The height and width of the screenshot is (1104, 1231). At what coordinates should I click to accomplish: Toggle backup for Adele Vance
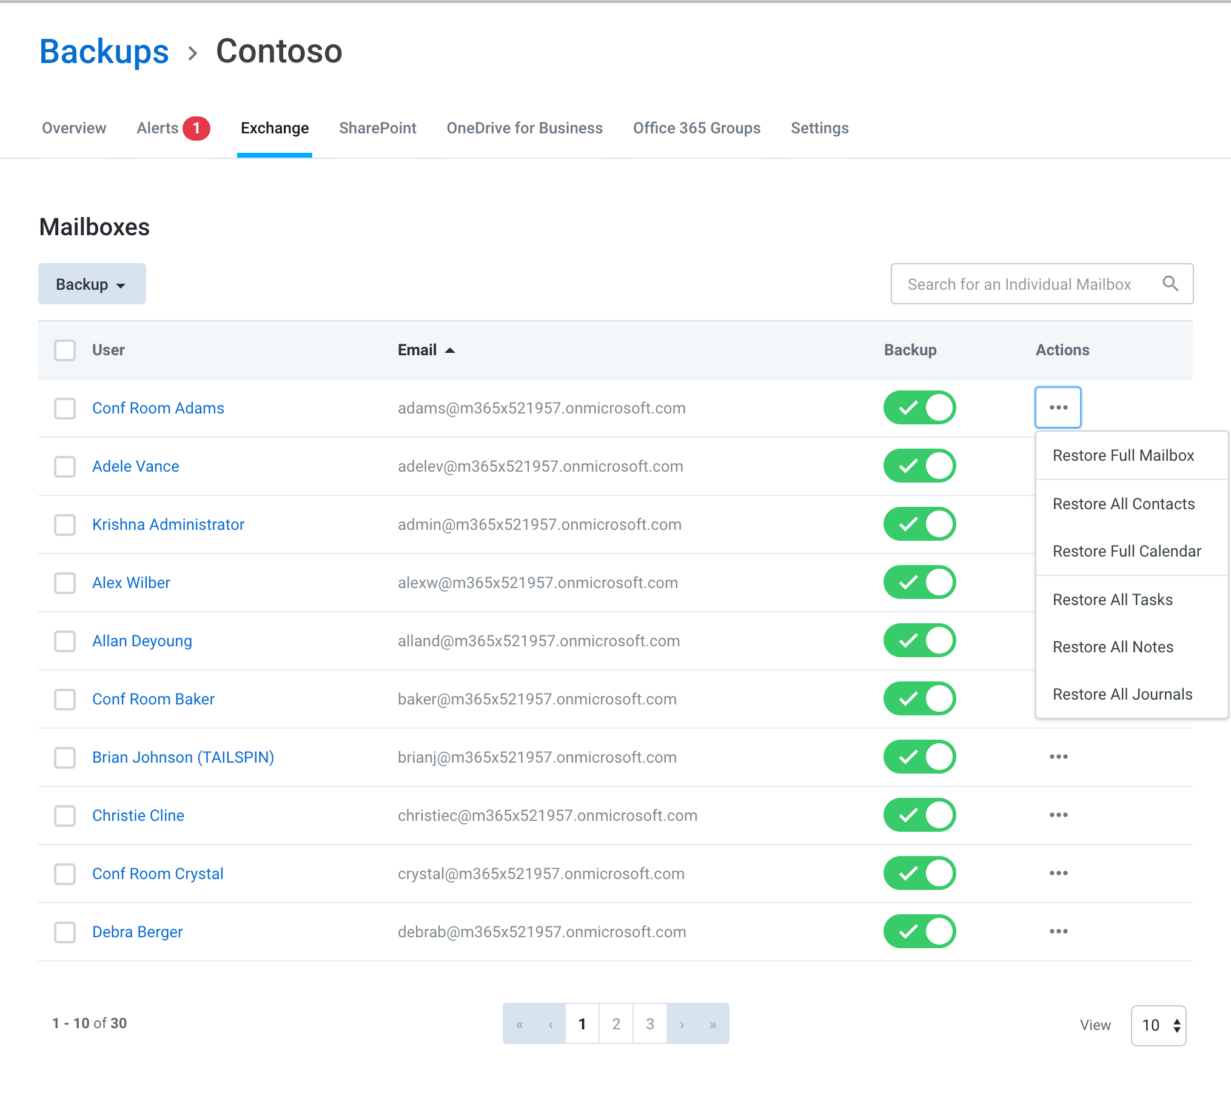[x=919, y=465]
